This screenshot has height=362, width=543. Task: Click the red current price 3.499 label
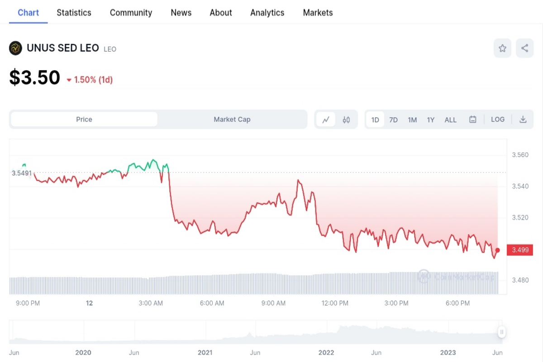[520, 250]
